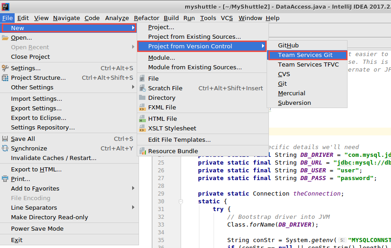Click the HTML File icon
This screenshot has width=391, height=248.
pyautogui.click(x=142, y=119)
